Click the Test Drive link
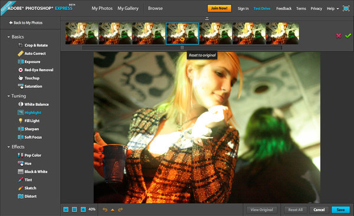Viewport: 354px width, 216px height. click(x=262, y=9)
